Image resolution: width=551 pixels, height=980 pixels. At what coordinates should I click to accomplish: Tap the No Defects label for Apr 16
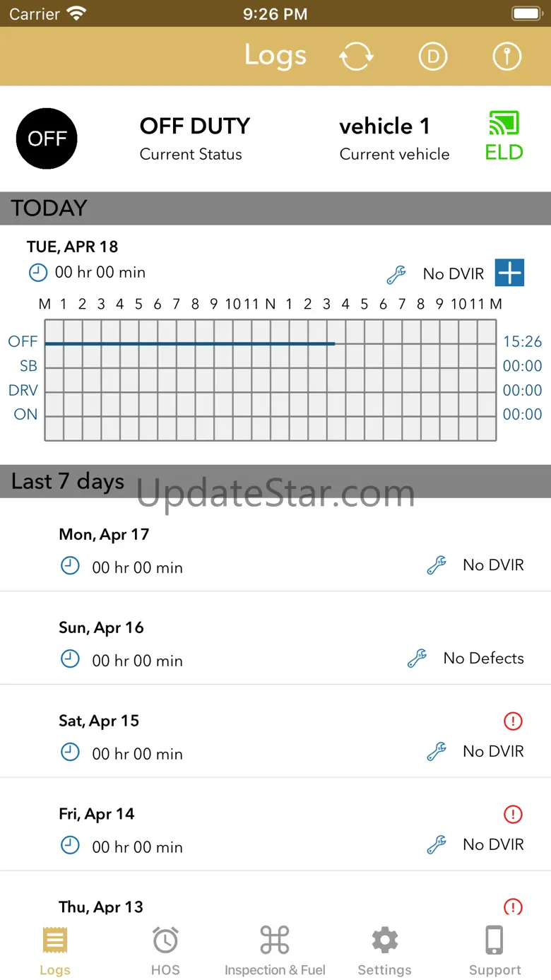click(x=483, y=659)
